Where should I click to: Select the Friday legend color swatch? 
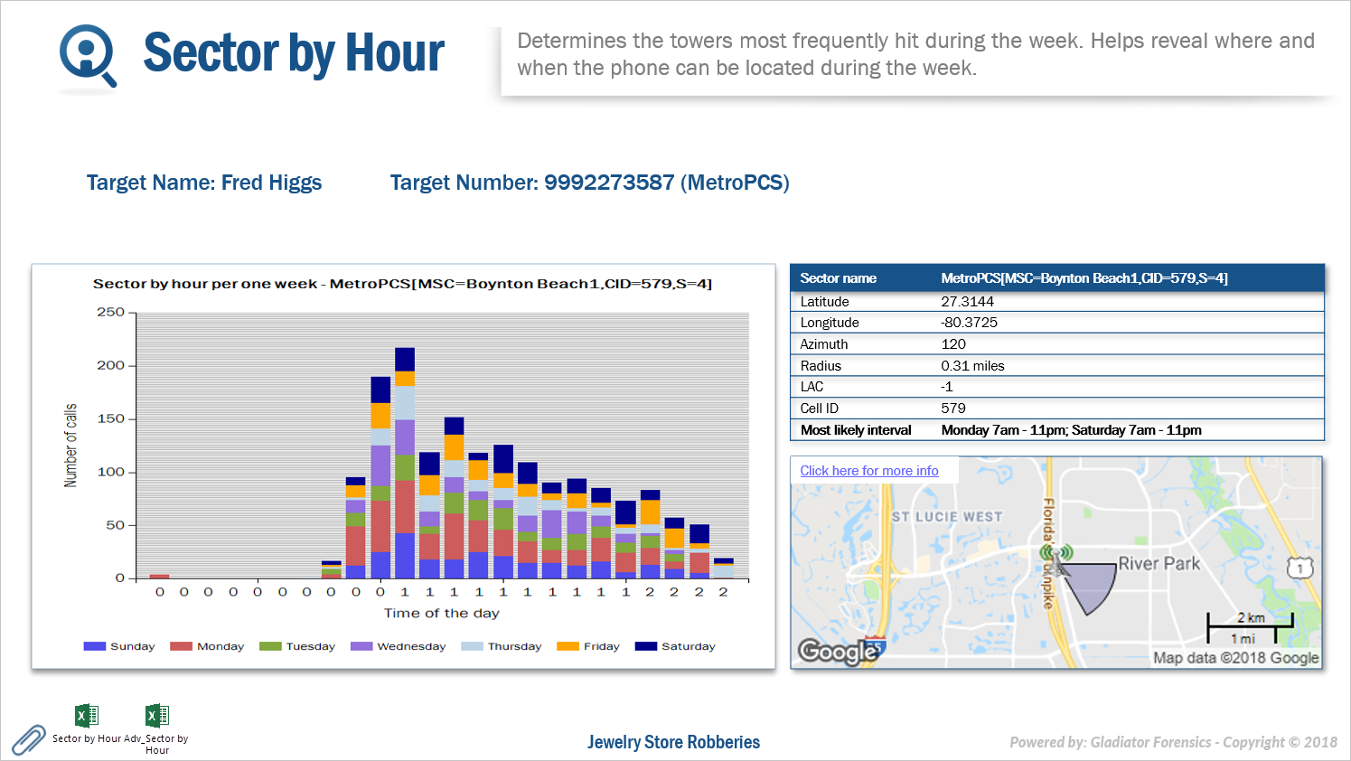[568, 646]
